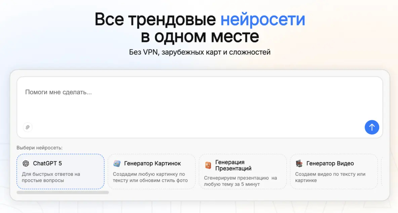This screenshot has height=213, width=398.
Task: Click the paperclip attachment icon
Action: pos(28,127)
